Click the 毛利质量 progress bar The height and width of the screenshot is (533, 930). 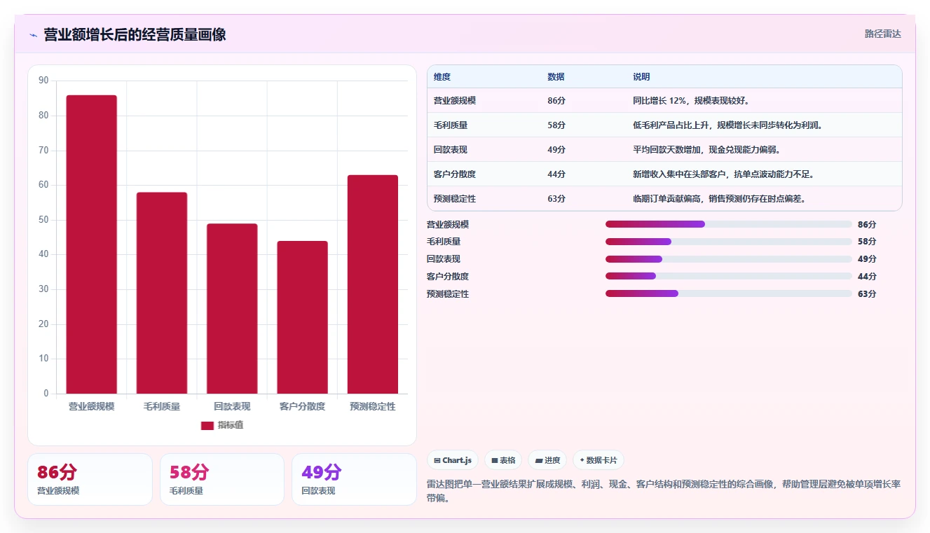click(729, 242)
